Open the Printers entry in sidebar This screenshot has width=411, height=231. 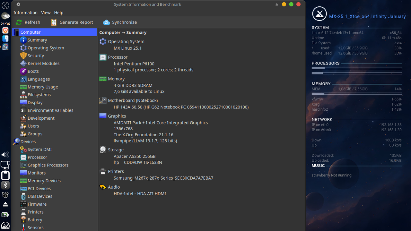36,212
